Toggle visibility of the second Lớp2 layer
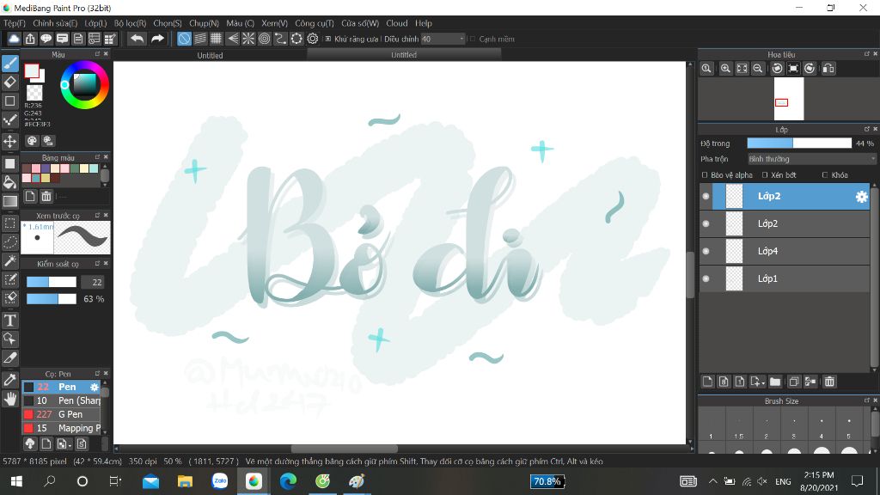This screenshot has height=495, width=880. (706, 223)
